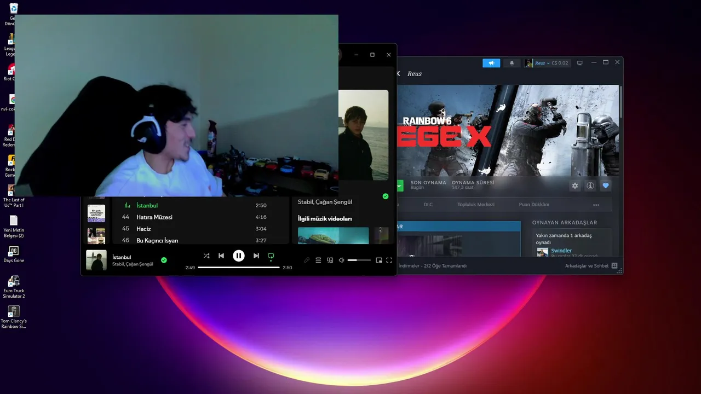Click the Steam page scrollbar
Screen dimensions: 701x394
tap(620, 101)
